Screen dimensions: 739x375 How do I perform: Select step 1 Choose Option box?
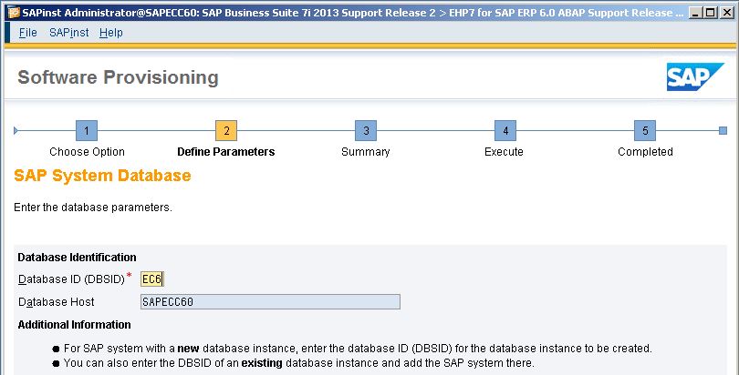(87, 131)
